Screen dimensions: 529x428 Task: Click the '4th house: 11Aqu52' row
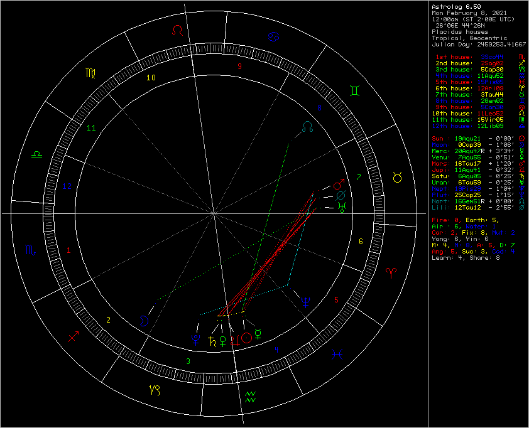[478, 76]
